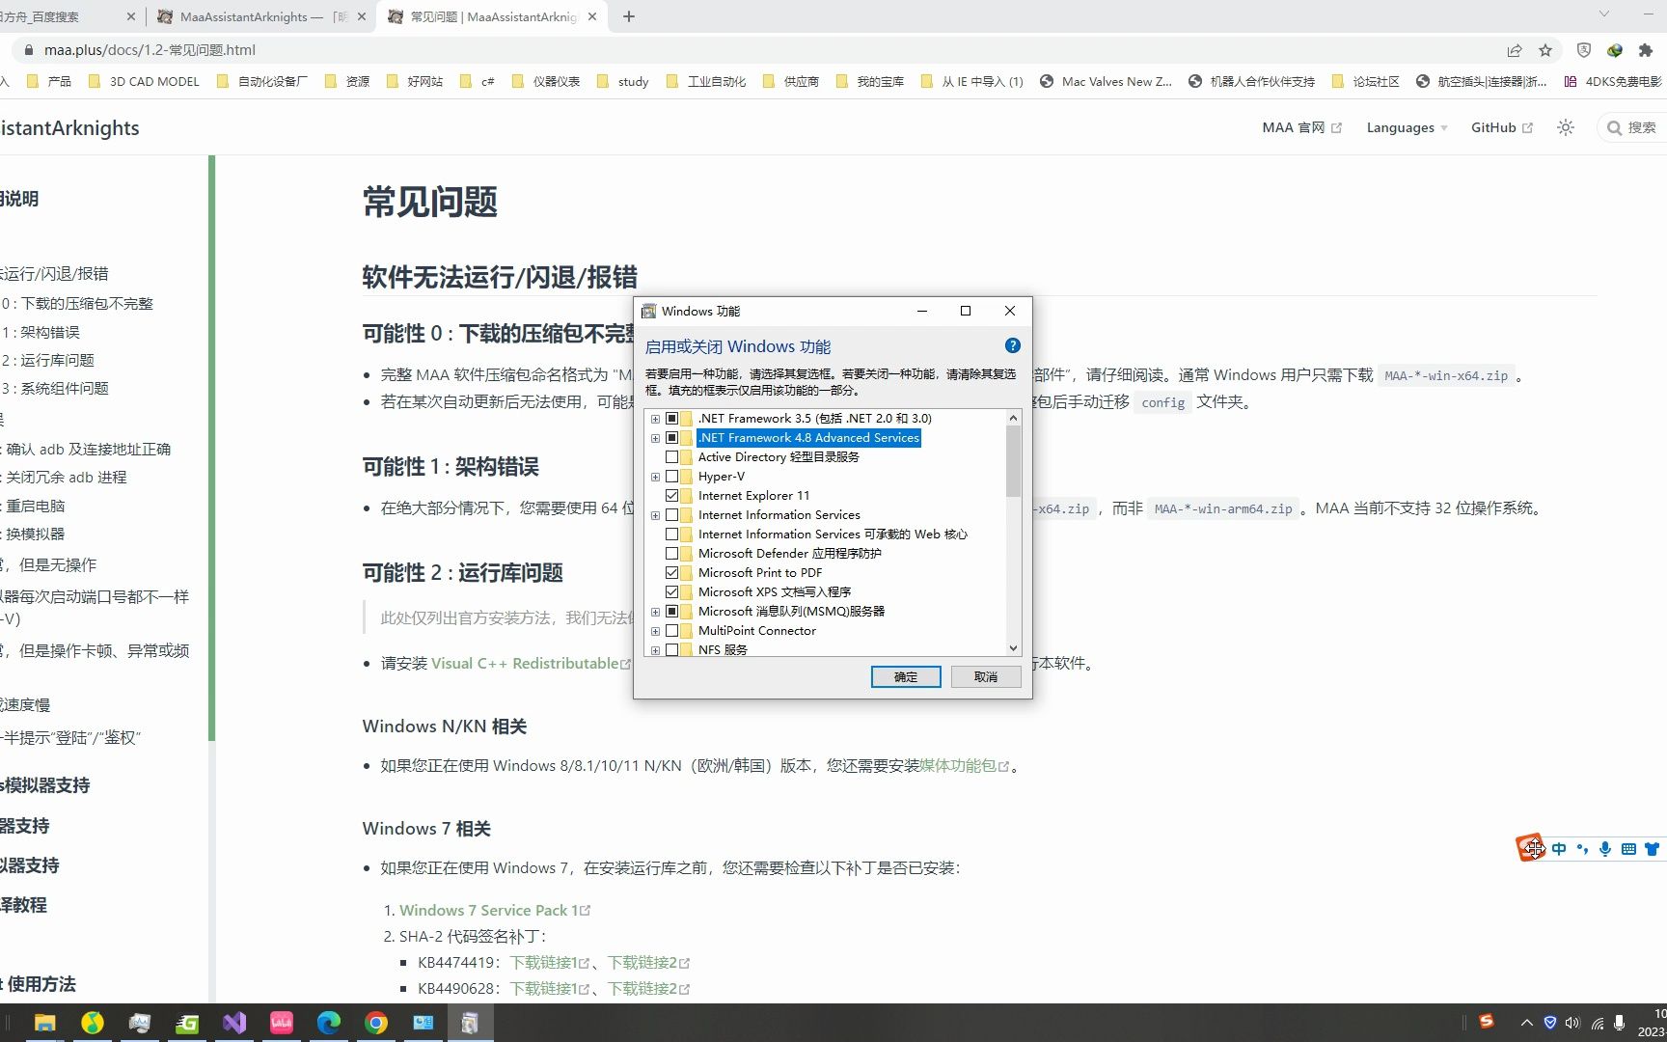Open File Explorer from the taskbar
This screenshot has width=1667, height=1042.
45,1023
